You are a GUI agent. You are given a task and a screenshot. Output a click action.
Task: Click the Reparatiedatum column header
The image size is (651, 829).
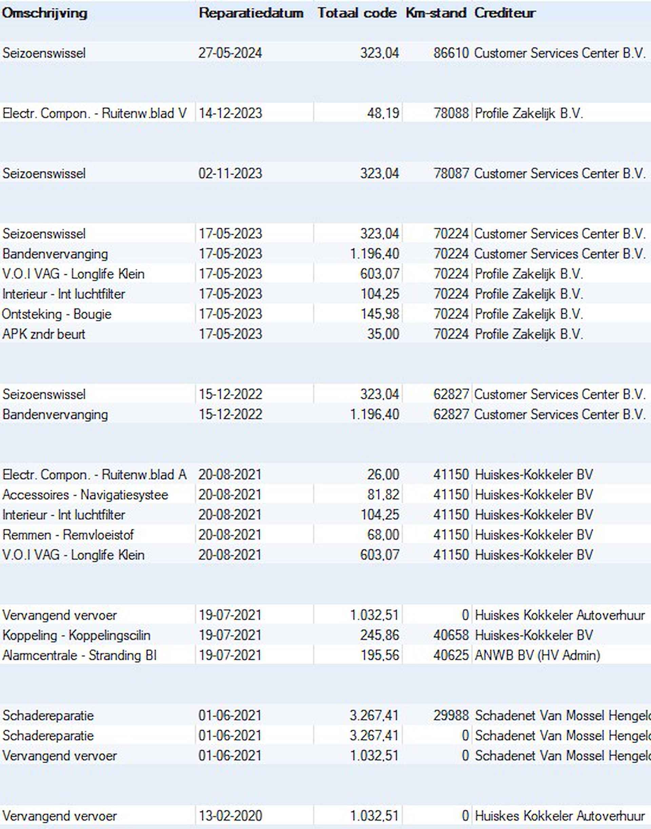[251, 13]
